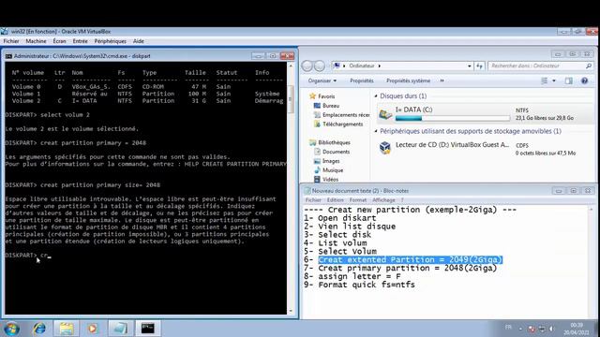Select Lecteur de CD (D:) VirtualBox icon
Viewport: 600px width, 337px height.
[385, 148]
